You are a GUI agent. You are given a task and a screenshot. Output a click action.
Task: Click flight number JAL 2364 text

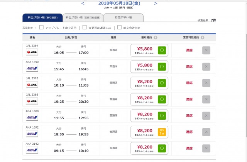32,46
